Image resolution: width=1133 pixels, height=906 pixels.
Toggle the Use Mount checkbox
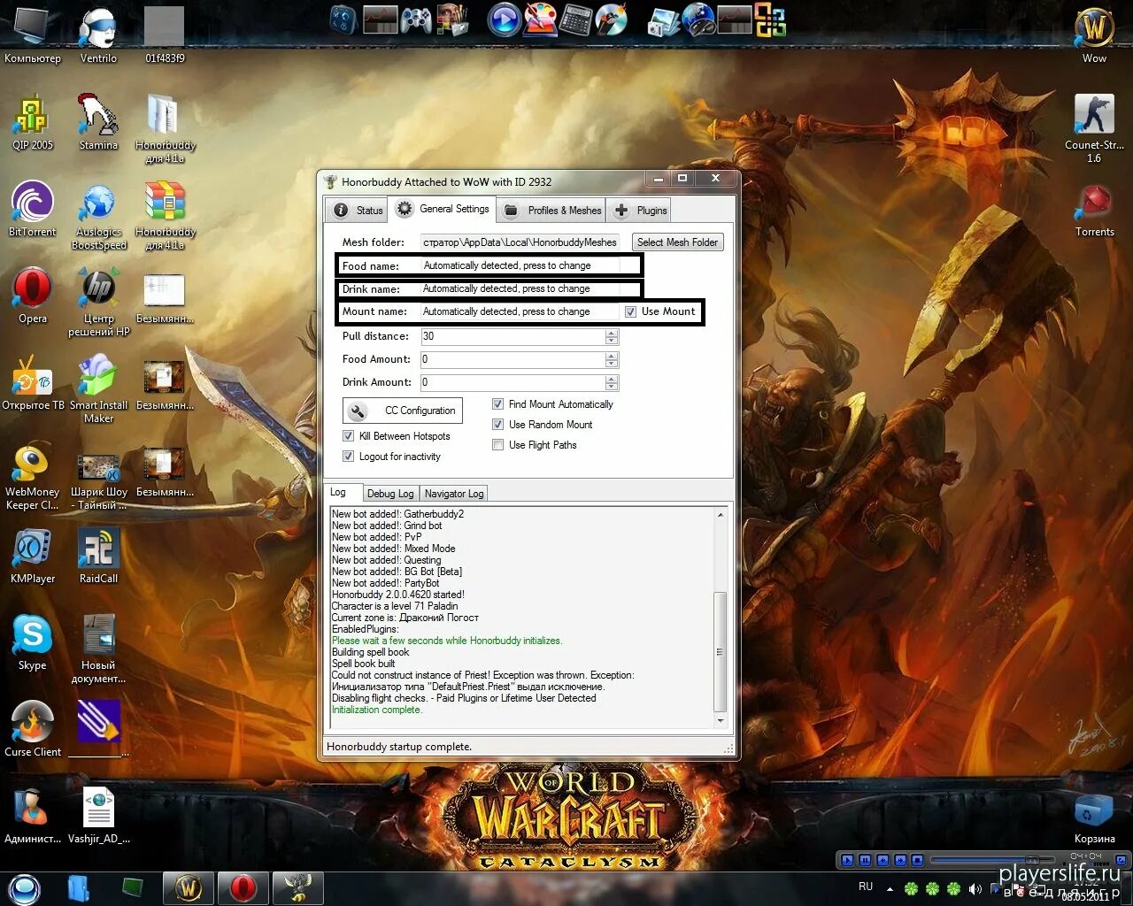pos(630,311)
